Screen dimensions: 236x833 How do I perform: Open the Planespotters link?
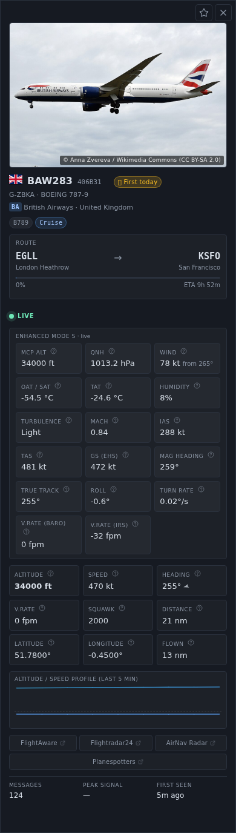[x=118, y=762]
